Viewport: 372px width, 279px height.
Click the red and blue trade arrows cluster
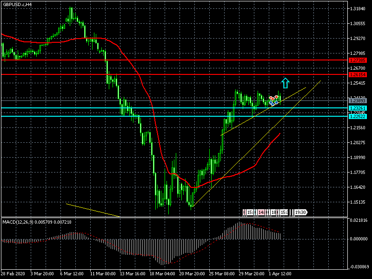pyautogui.click(x=274, y=100)
